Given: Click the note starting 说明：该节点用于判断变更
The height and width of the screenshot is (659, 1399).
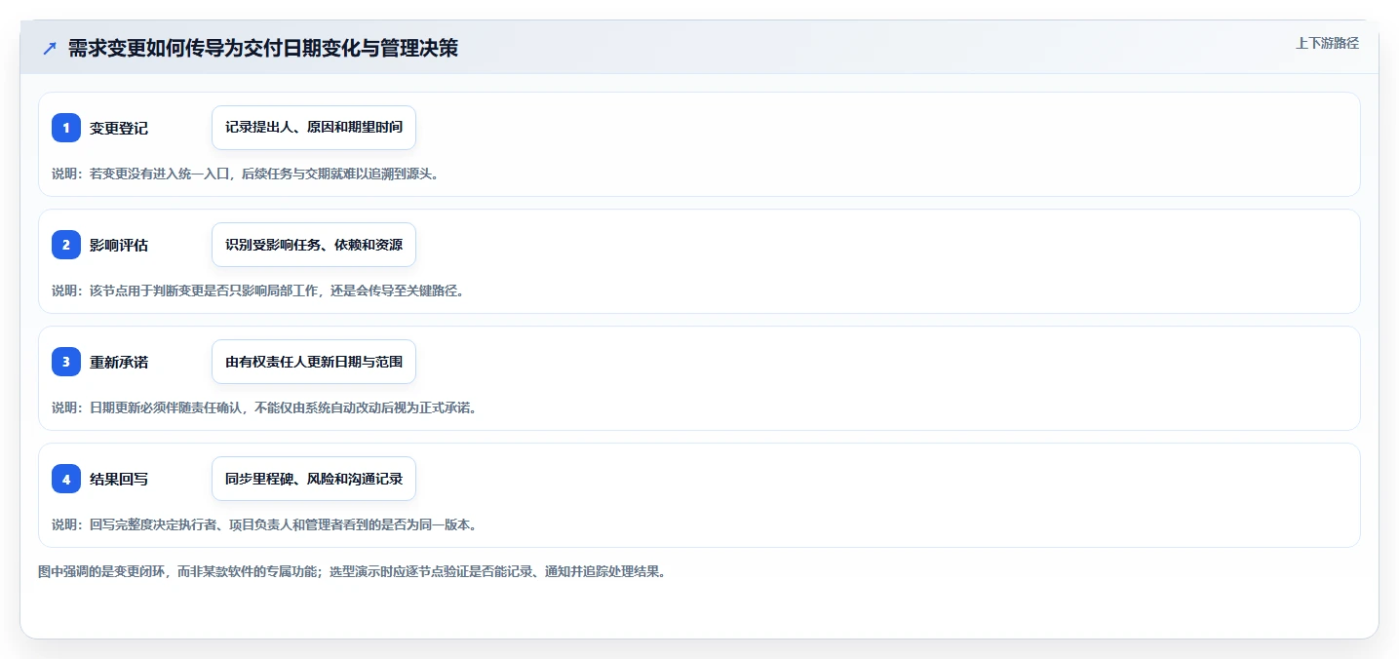Looking at the screenshot, I should pos(257,291).
